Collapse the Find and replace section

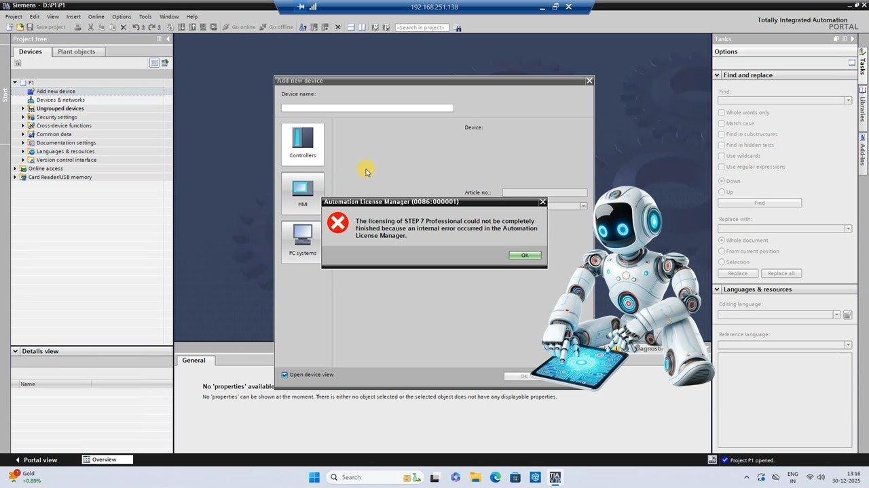pos(717,75)
